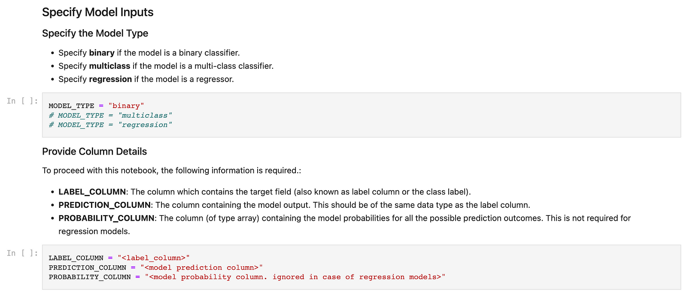This screenshot has height=295, width=687.
Task: Click the "<label_column>" string value
Action: pos(154,258)
